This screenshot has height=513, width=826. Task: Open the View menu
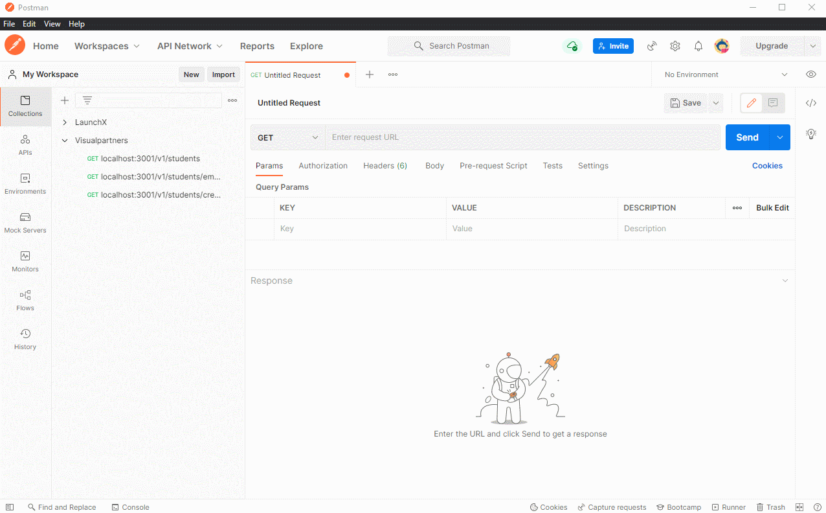(52, 24)
